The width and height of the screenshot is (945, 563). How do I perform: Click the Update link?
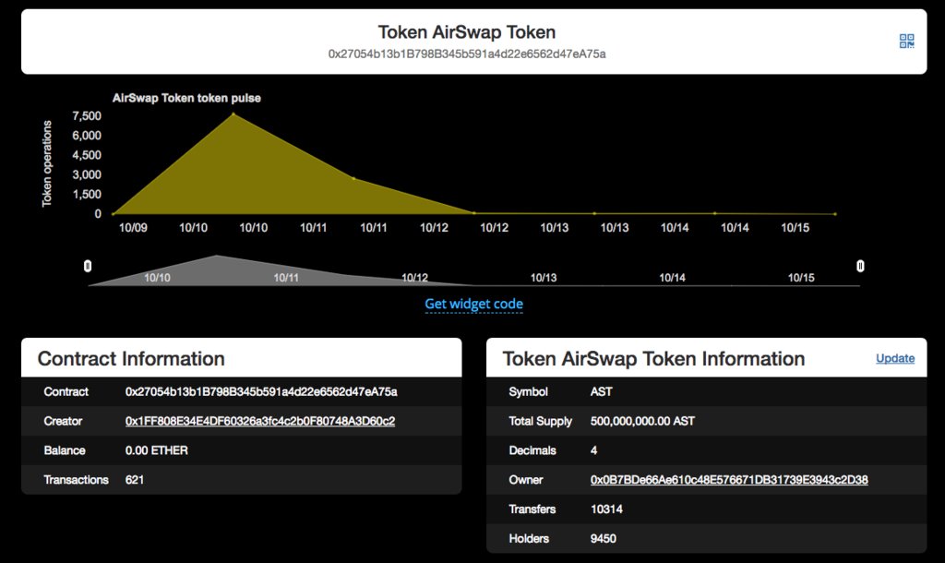click(x=894, y=358)
